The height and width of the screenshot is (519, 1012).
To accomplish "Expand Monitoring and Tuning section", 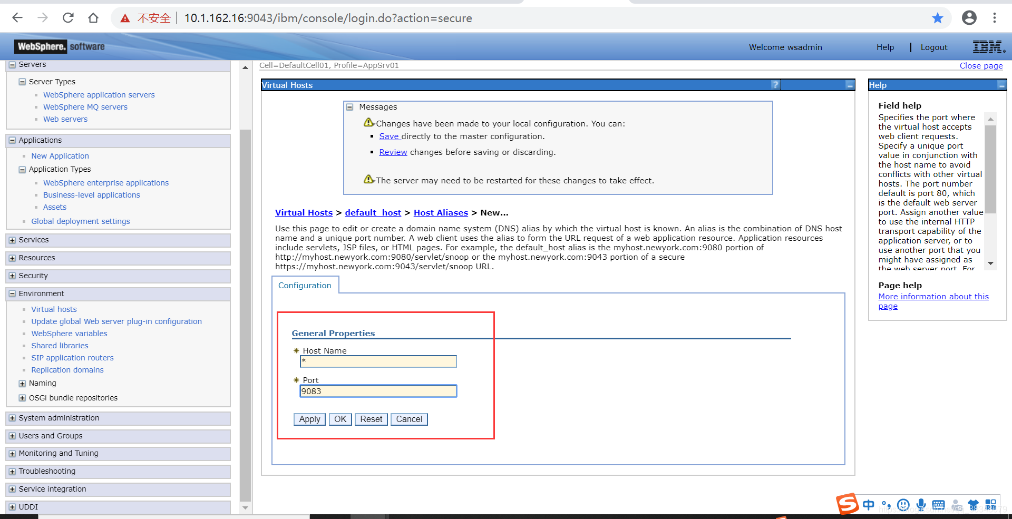I will pyautogui.click(x=12, y=454).
